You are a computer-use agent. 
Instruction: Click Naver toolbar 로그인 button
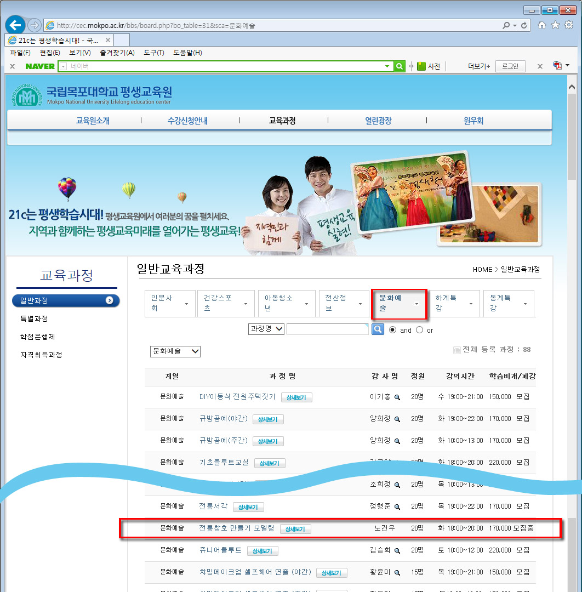(x=510, y=66)
